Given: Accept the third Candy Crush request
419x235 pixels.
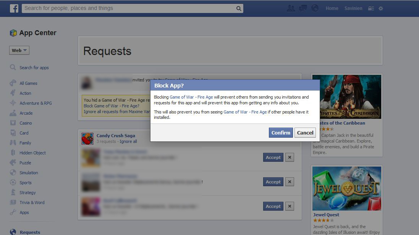Looking at the screenshot, I should 273,206.
